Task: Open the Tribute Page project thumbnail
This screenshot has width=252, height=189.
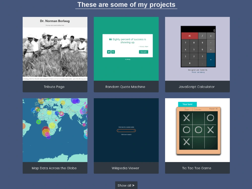Action: (x=55, y=49)
